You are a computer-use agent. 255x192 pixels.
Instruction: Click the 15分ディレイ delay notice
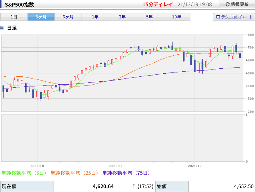coord(157,4)
